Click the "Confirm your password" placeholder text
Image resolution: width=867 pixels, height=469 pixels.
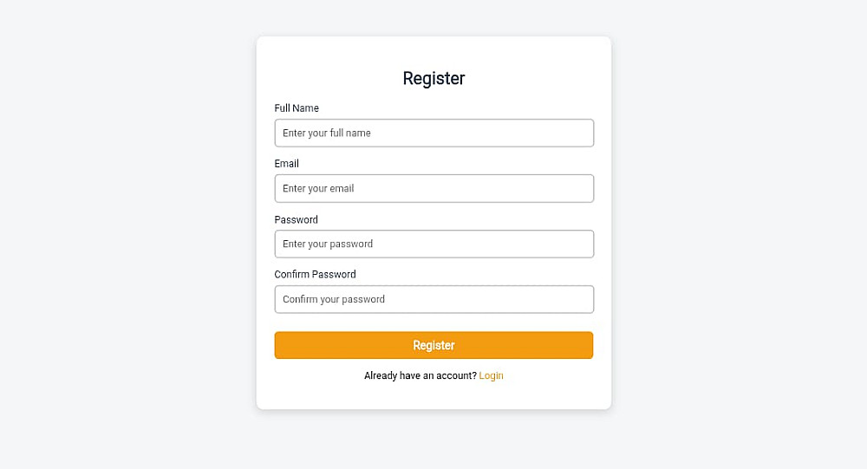334,299
